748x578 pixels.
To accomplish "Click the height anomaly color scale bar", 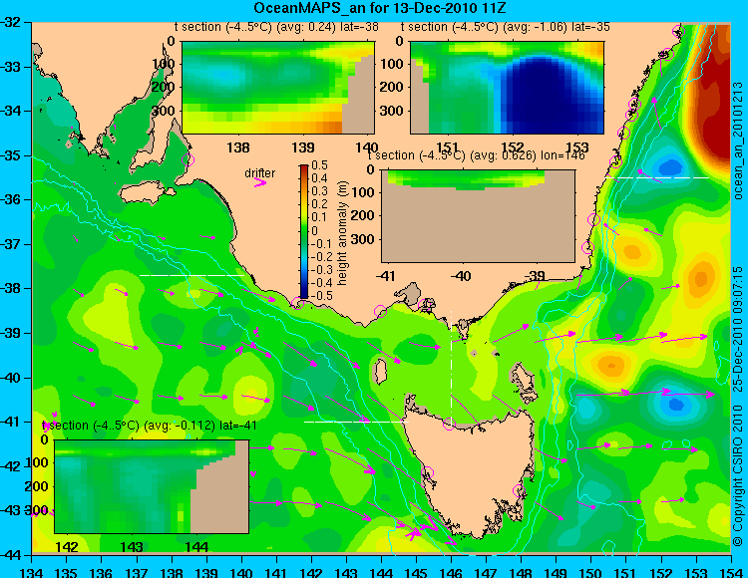I will 304,231.
